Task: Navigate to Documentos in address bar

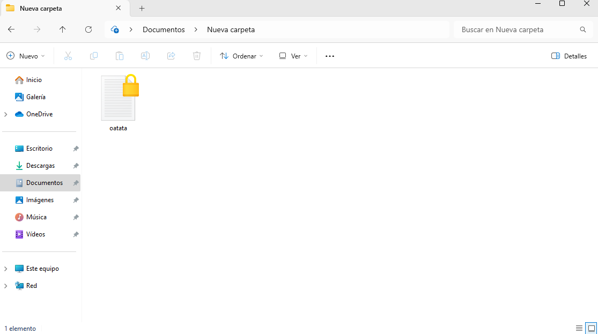Action: click(x=164, y=29)
